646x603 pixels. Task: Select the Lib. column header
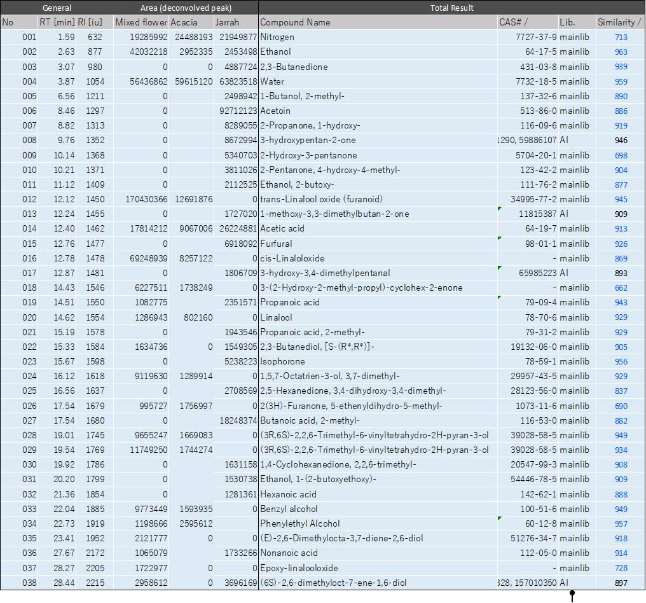pos(568,22)
